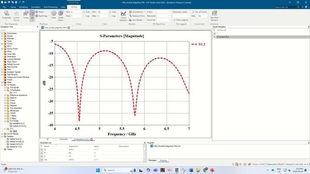
Task: Click the Save icon in title bar
Action: (9, 2)
